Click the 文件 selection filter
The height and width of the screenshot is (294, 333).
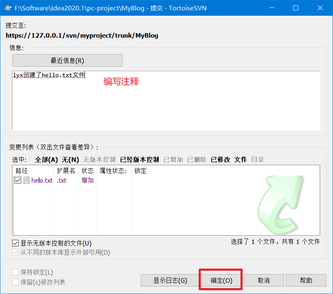click(240, 159)
